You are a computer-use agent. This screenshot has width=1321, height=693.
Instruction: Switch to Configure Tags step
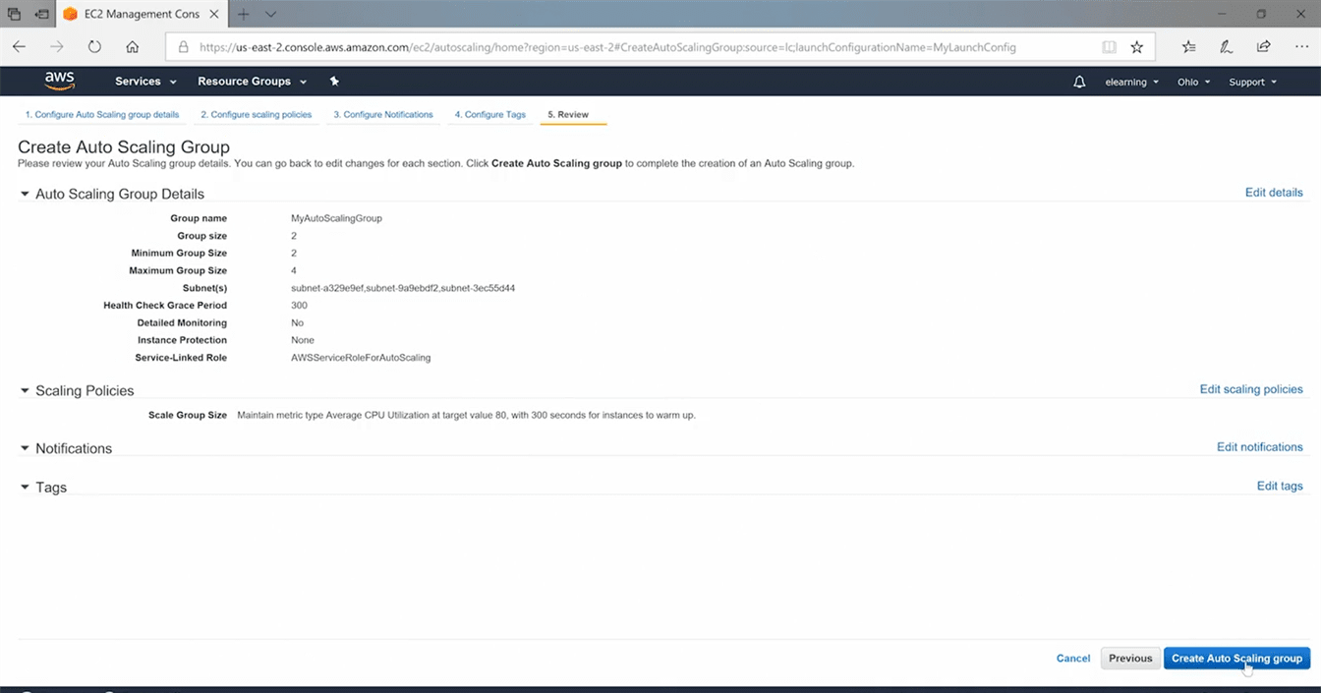489,115
